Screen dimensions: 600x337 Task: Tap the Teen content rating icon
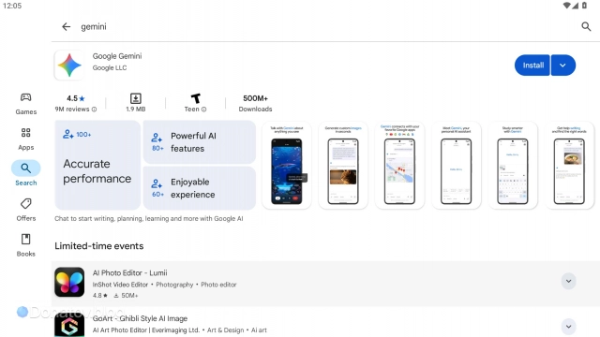[x=196, y=98]
